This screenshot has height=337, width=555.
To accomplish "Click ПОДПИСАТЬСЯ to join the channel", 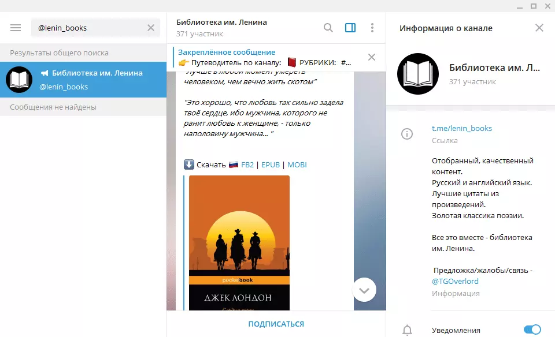I will tap(276, 324).
